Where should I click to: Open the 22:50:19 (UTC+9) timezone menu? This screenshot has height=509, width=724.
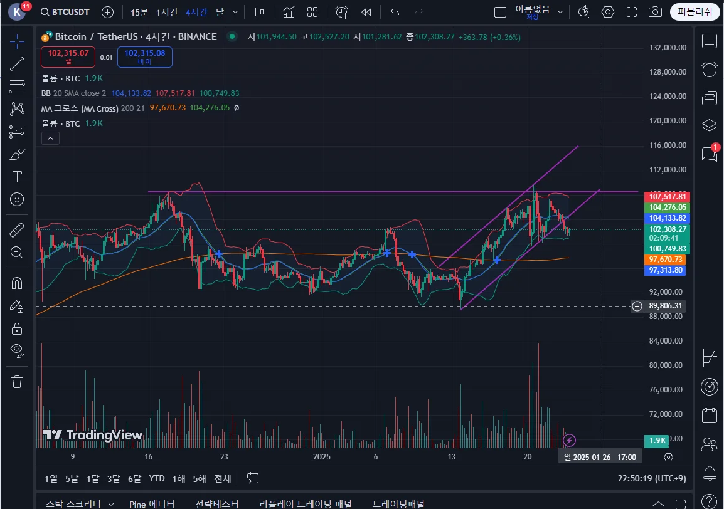[x=651, y=478]
